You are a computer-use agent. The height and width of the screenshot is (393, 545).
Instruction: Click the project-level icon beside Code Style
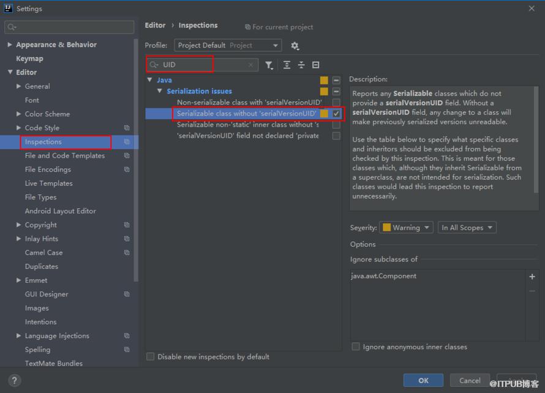tap(127, 128)
